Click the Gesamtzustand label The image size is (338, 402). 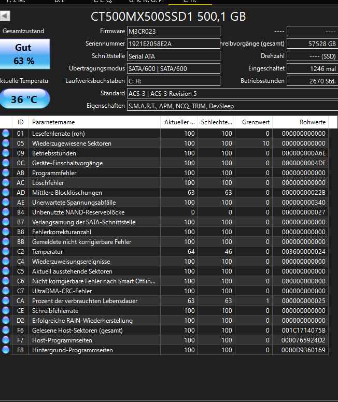tap(23, 31)
